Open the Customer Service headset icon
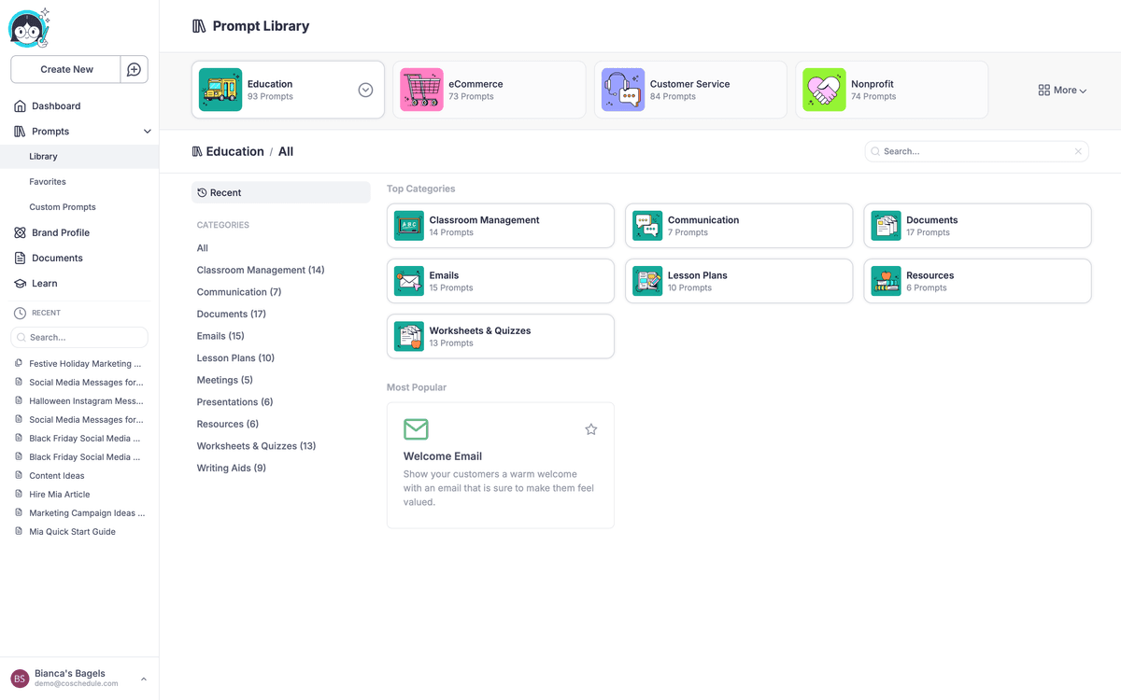Image resolution: width=1121 pixels, height=700 pixels. pyautogui.click(x=623, y=90)
